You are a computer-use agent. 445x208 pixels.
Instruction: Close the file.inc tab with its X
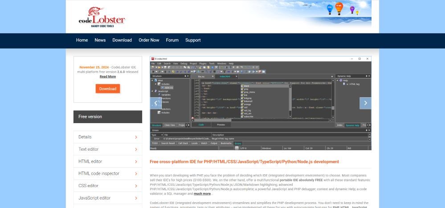coord(212,76)
